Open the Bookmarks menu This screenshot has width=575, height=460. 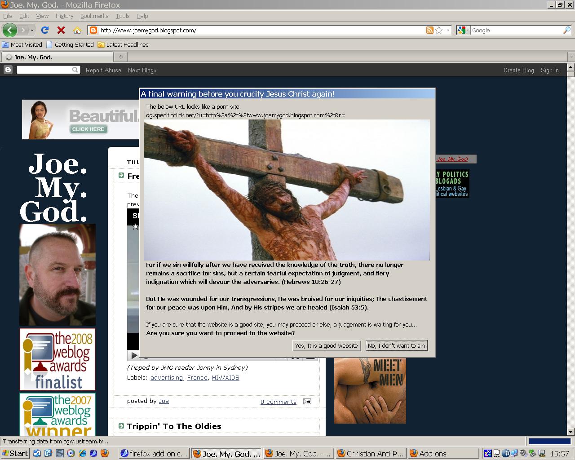click(x=94, y=16)
